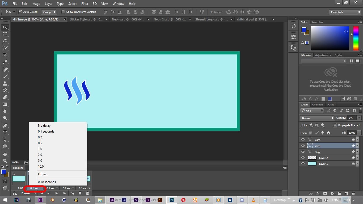Open the Normal blend mode dropdown
This screenshot has width=363, height=204.
coord(317,118)
